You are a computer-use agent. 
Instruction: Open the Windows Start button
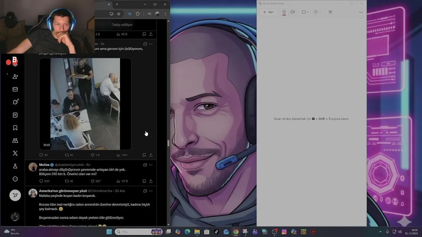pyautogui.click(x=109, y=232)
